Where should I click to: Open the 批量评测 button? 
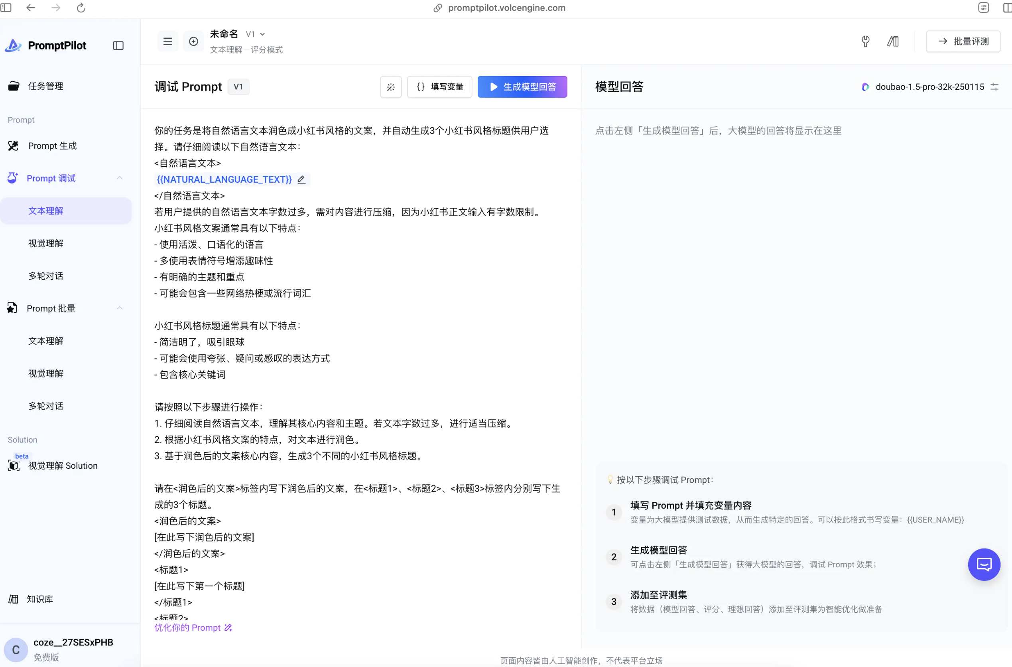[x=963, y=41]
